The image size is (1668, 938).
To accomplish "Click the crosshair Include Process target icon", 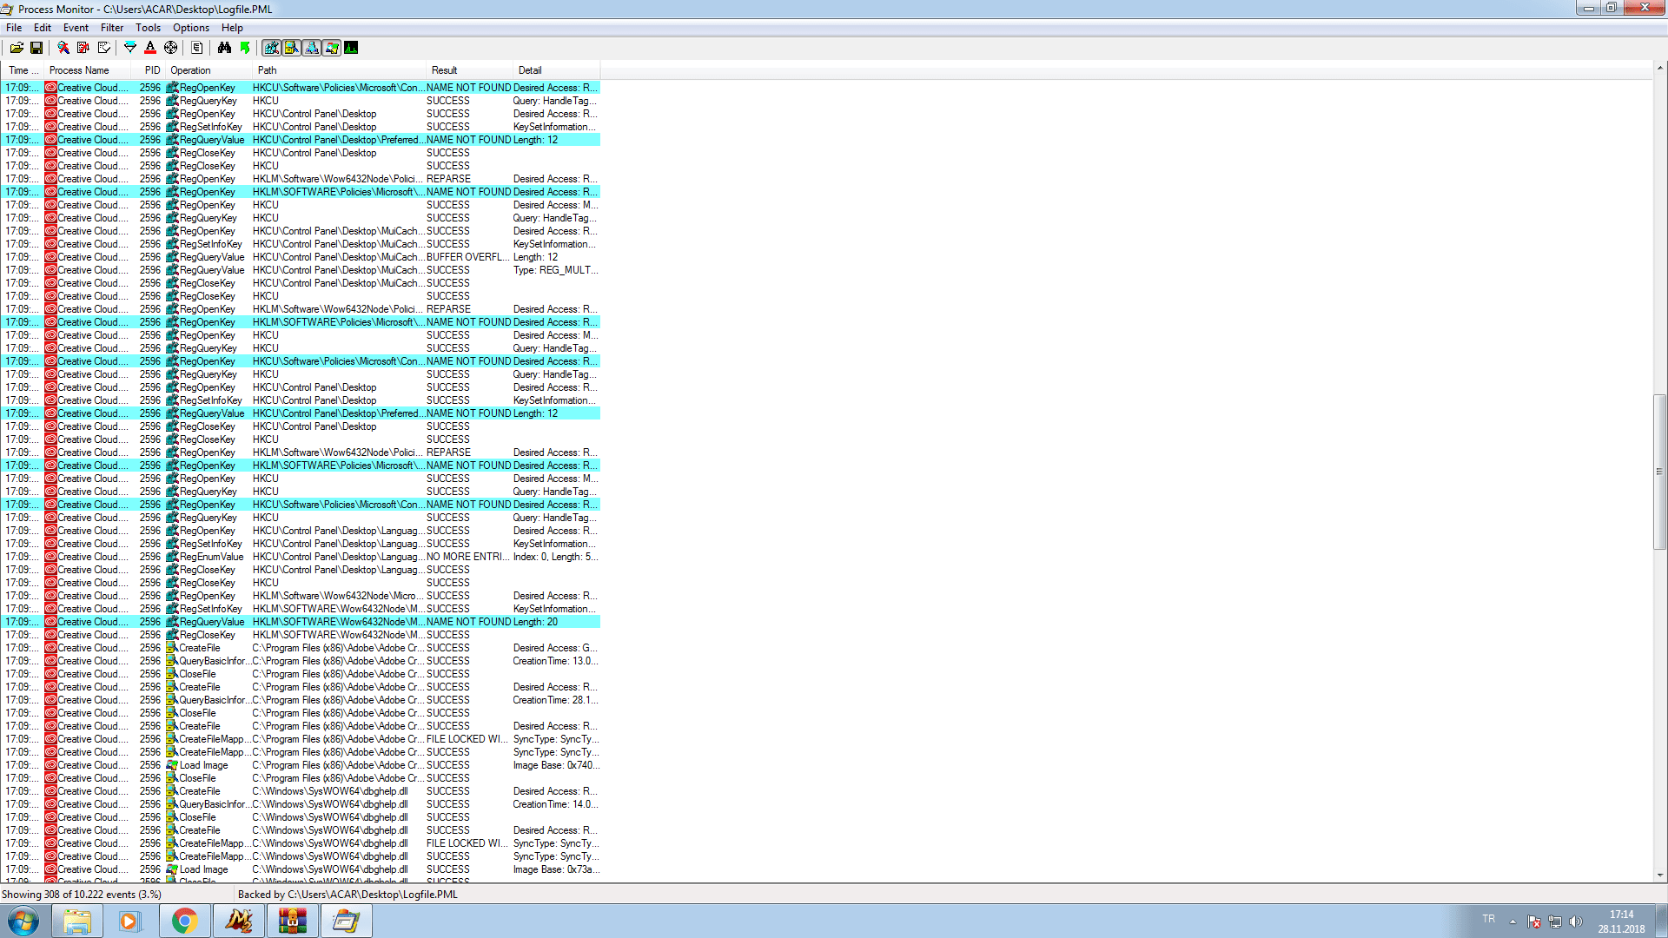I will [171, 48].
